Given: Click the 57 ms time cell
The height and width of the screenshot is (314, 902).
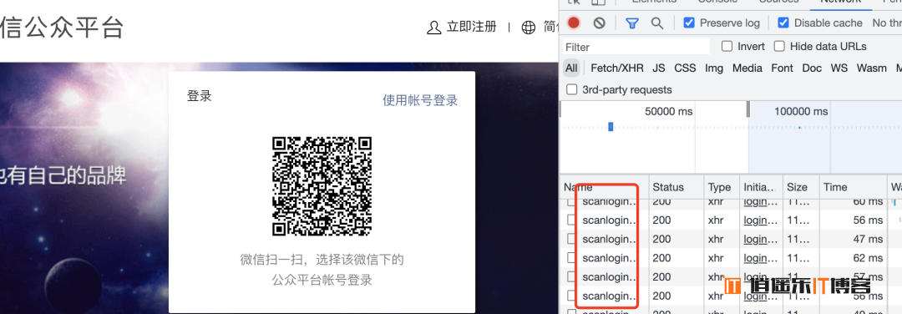Looking at the screenshot, I should pos(868,276).
